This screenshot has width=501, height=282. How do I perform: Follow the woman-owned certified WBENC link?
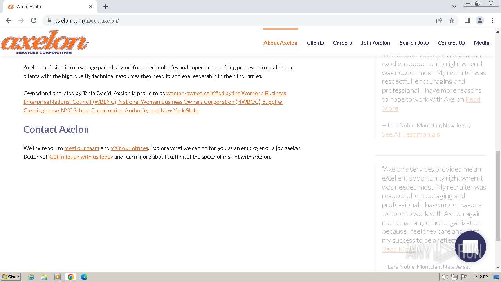point(155,102)
